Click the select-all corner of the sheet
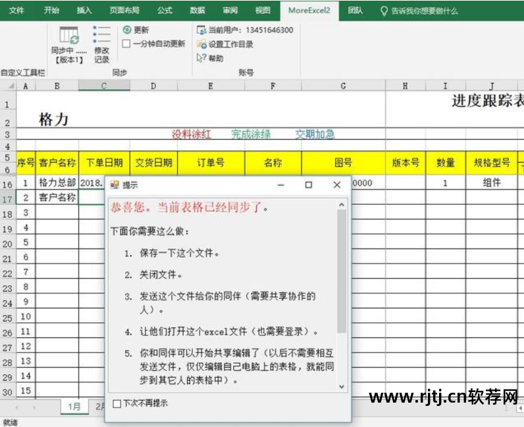The height and width of the screenshot is (427, 524). (x=9, y=86)
